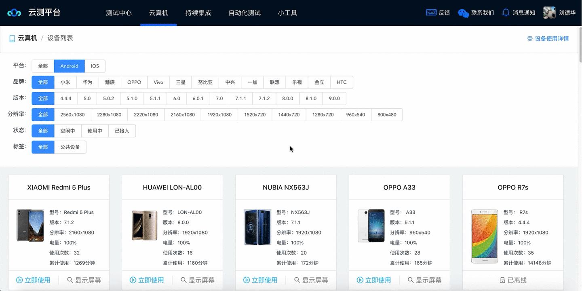Filter by brand 华为
This screenshot has height=291, width=582.
(87, 82)
